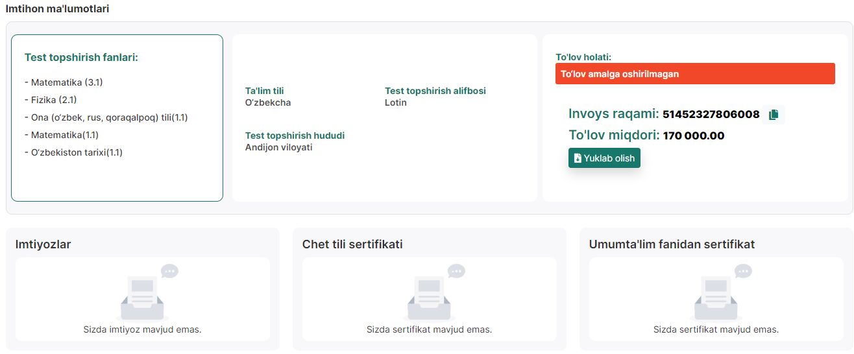This screenshot has width=854, height=354.
Task: Click the payment amount 170 000.00
Action: (x=694, y=136)
